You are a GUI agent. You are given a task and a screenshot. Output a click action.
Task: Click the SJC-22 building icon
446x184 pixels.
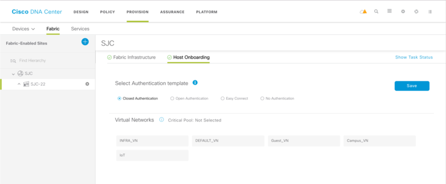[x=26, y=84]
